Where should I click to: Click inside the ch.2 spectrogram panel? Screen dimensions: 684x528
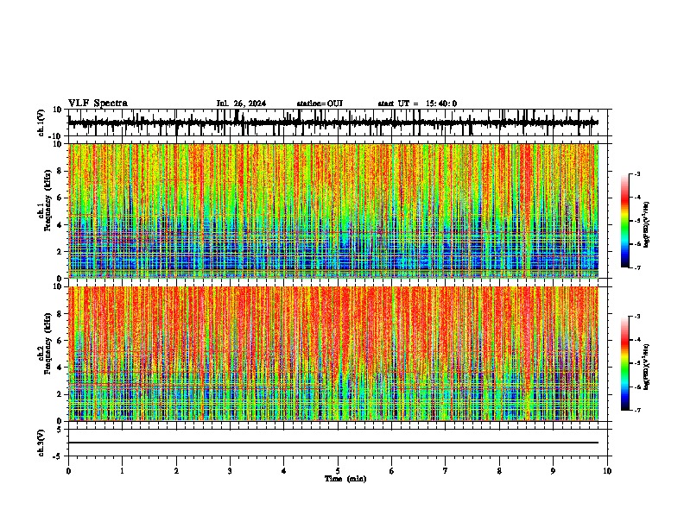(x=333, y=354)
